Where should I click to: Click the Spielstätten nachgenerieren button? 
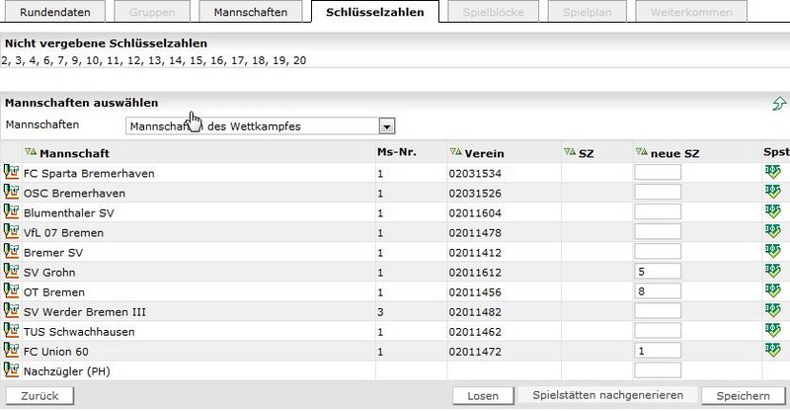607,395
